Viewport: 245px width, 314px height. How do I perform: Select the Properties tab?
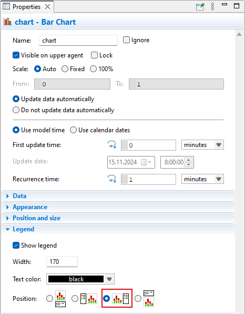point(26,7)
